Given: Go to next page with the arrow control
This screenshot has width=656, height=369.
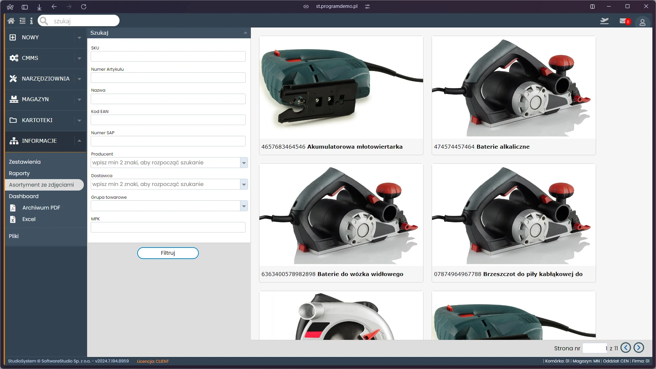Looking at the screenshot, I should coord(638,348).
